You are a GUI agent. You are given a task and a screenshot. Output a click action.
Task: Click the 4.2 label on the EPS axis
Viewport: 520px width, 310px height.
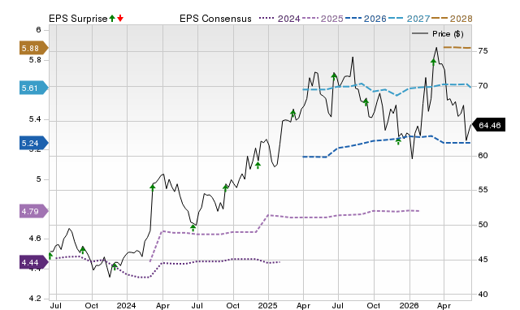35,299
